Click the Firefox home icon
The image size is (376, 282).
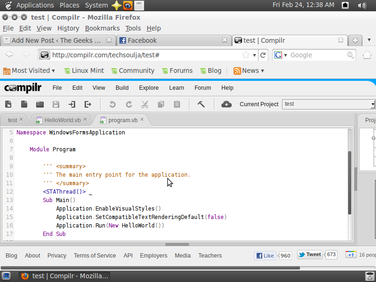click(367, 55)
